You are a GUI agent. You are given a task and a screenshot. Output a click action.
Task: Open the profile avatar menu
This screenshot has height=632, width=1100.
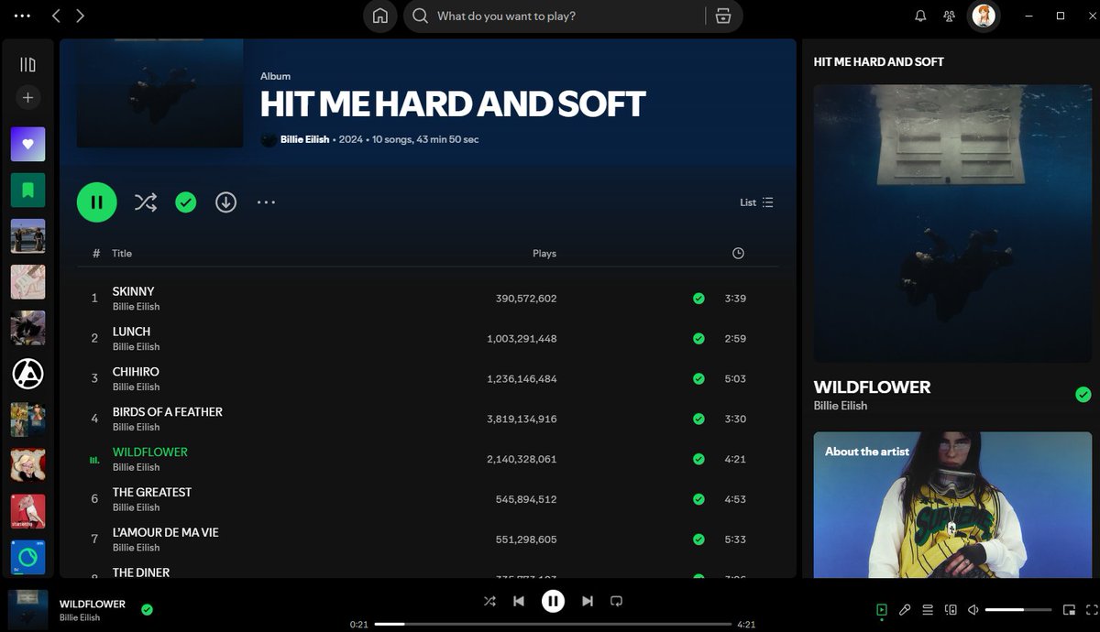(984, 16)
